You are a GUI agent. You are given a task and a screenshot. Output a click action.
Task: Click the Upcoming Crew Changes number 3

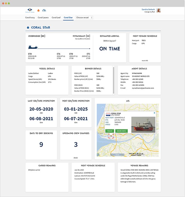tap(76, 145)
